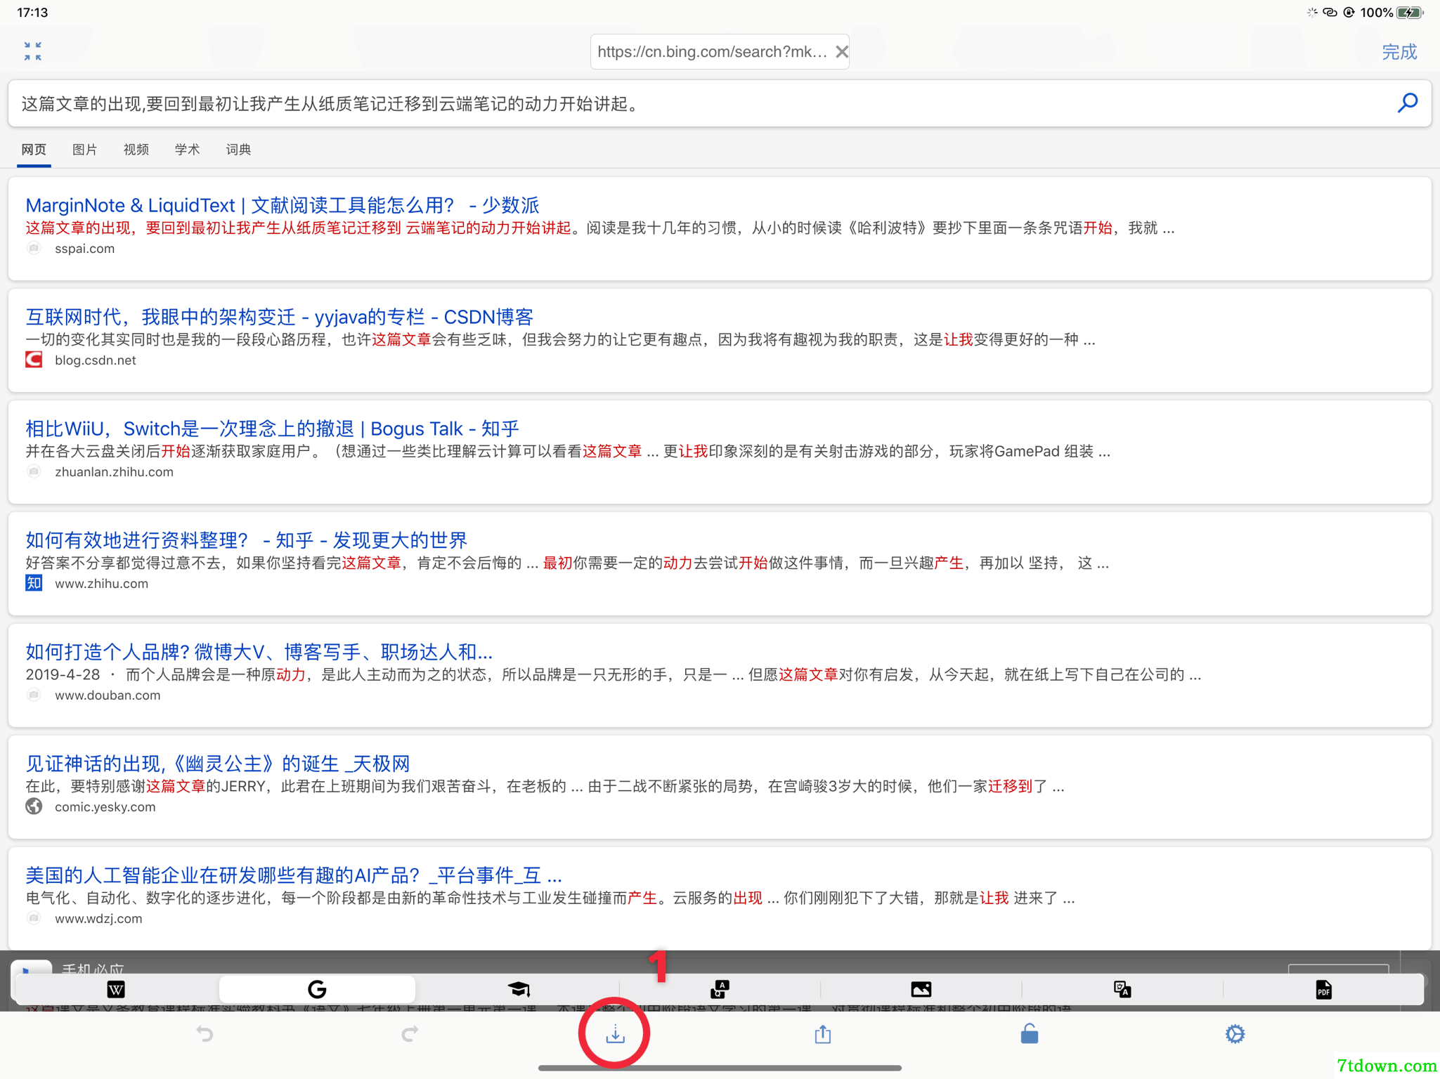Select the Wikipedia search engine icon

(116, 990)
